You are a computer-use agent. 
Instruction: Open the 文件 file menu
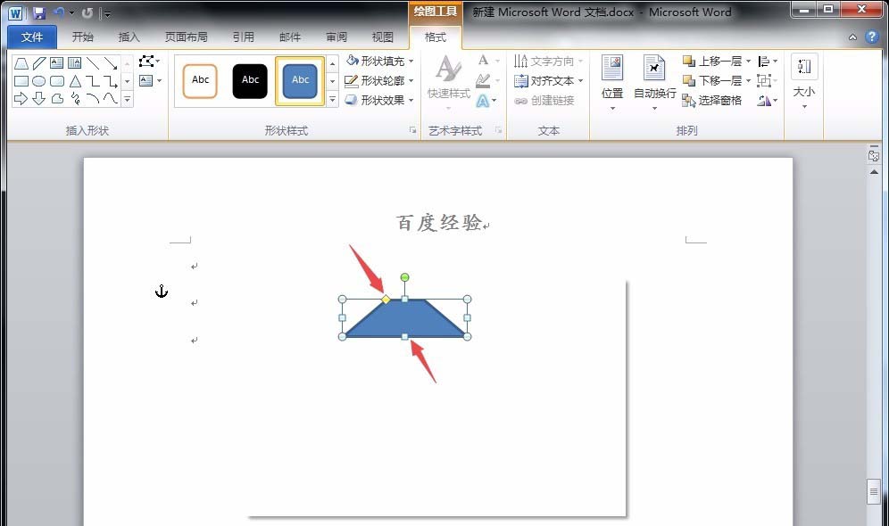pos(32,37)
